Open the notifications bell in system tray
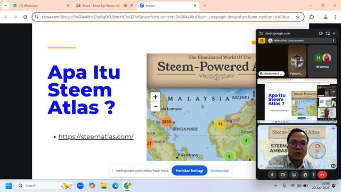Image resolution: width=341 pixels, height=192 pixels. click(x=334, y=186)
